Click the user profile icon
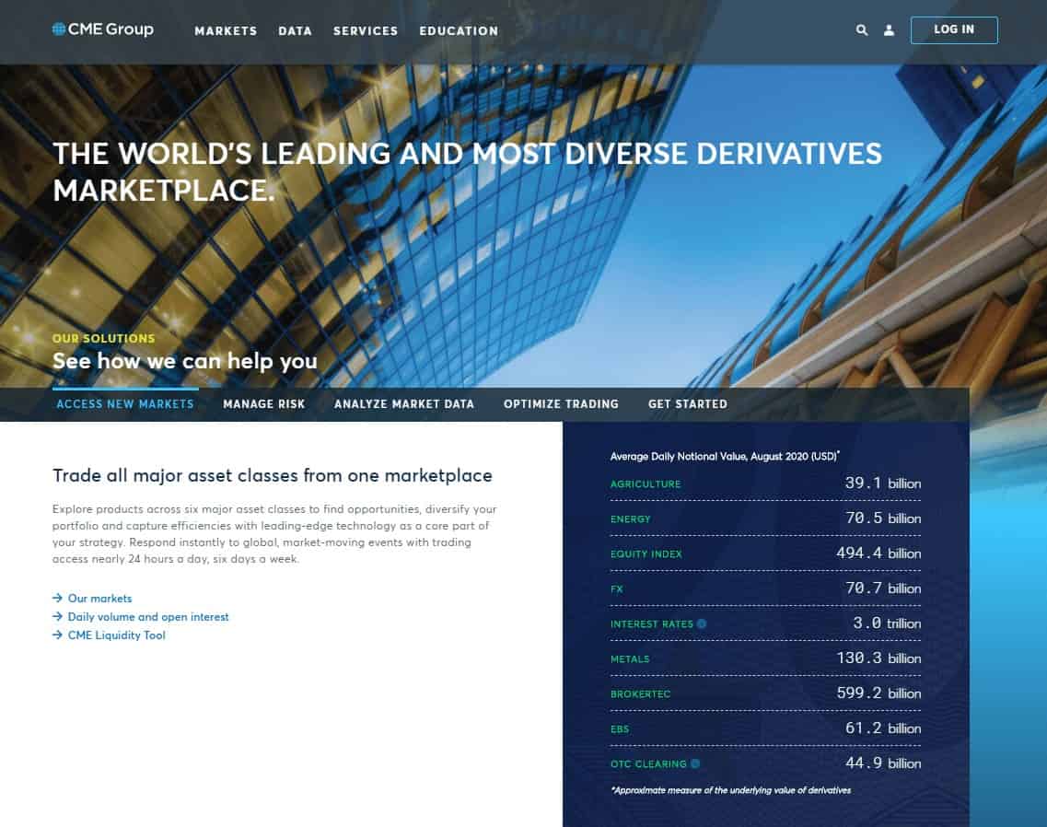Image resolution: width=1047 pixels, height=827 pixels. pos(889,30)
